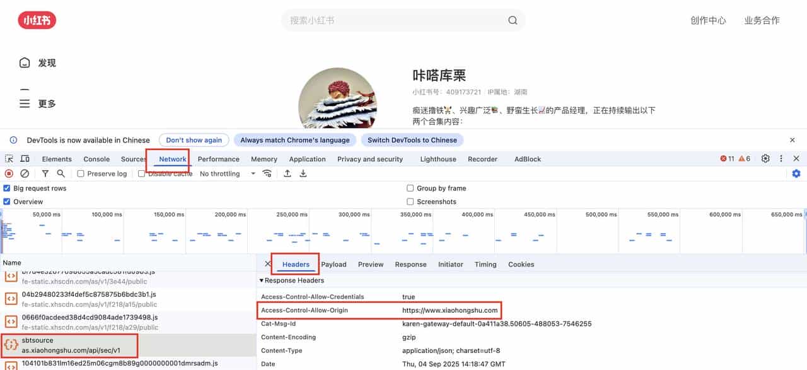Click Switch DevTools to Chinese
807x370 pixels.
coord(412,140)
